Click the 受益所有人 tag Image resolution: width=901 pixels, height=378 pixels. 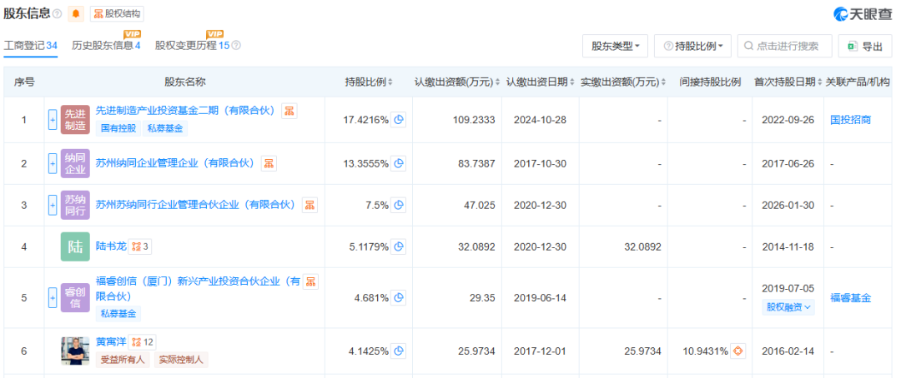tap(123, 360)
